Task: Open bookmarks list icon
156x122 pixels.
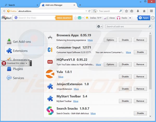Action: tap(132, 11)
